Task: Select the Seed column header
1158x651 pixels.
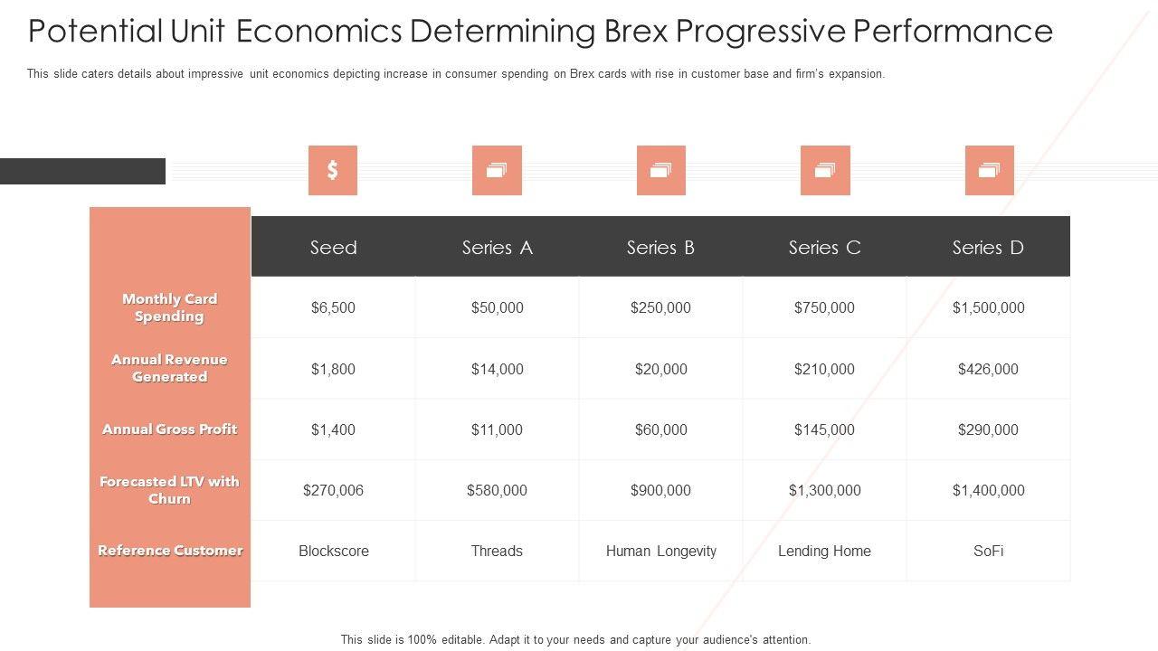Action: [333, 247]
